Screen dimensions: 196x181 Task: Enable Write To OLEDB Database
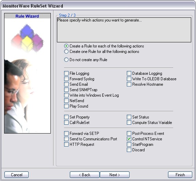(x=129, y=79)
